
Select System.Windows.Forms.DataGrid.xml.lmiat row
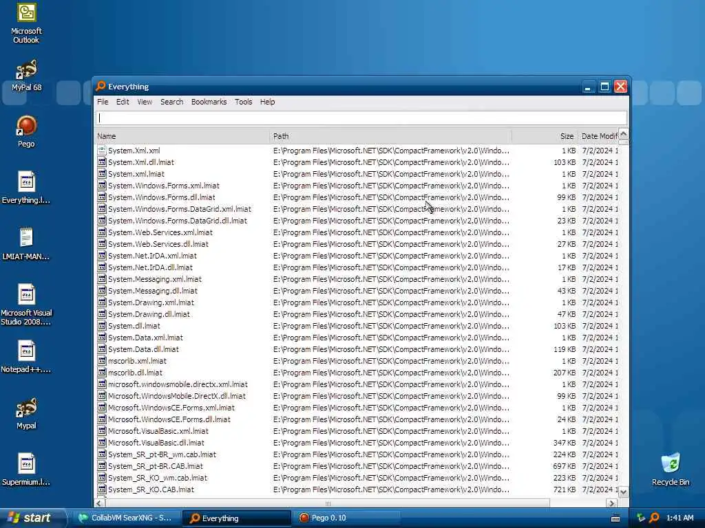click(357, 209)
